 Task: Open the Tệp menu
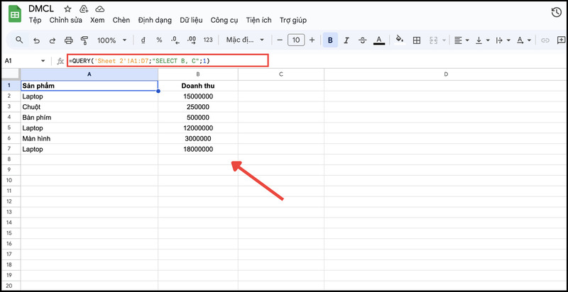(35, 21)
